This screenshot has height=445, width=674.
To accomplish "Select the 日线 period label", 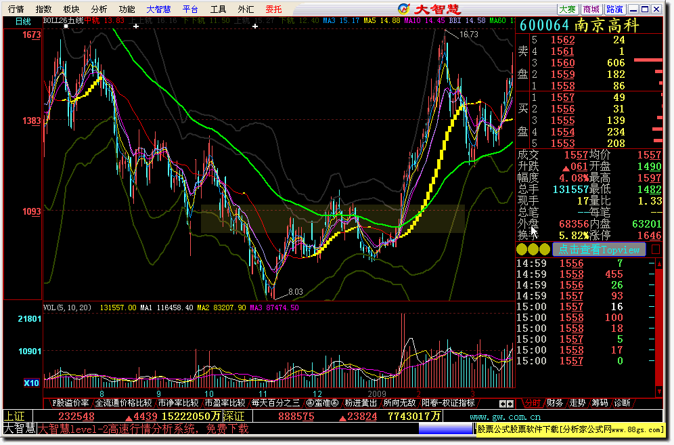I will point(23,22).
